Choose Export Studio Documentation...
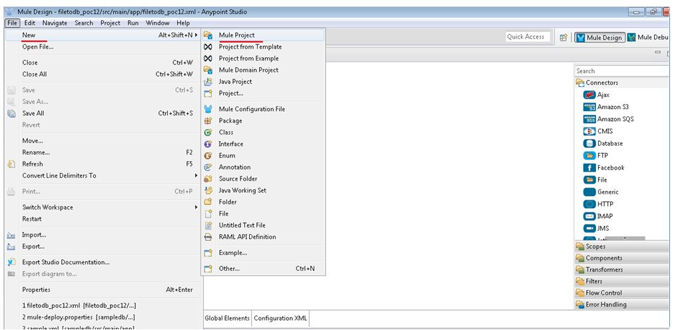674x330 pixels. coord(104,262)
